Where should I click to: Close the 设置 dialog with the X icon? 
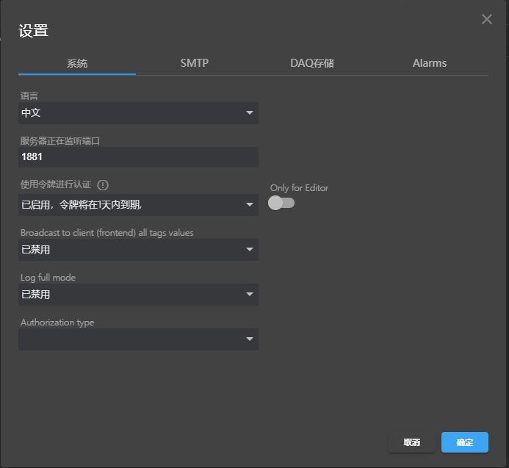[x=486, y=19]
